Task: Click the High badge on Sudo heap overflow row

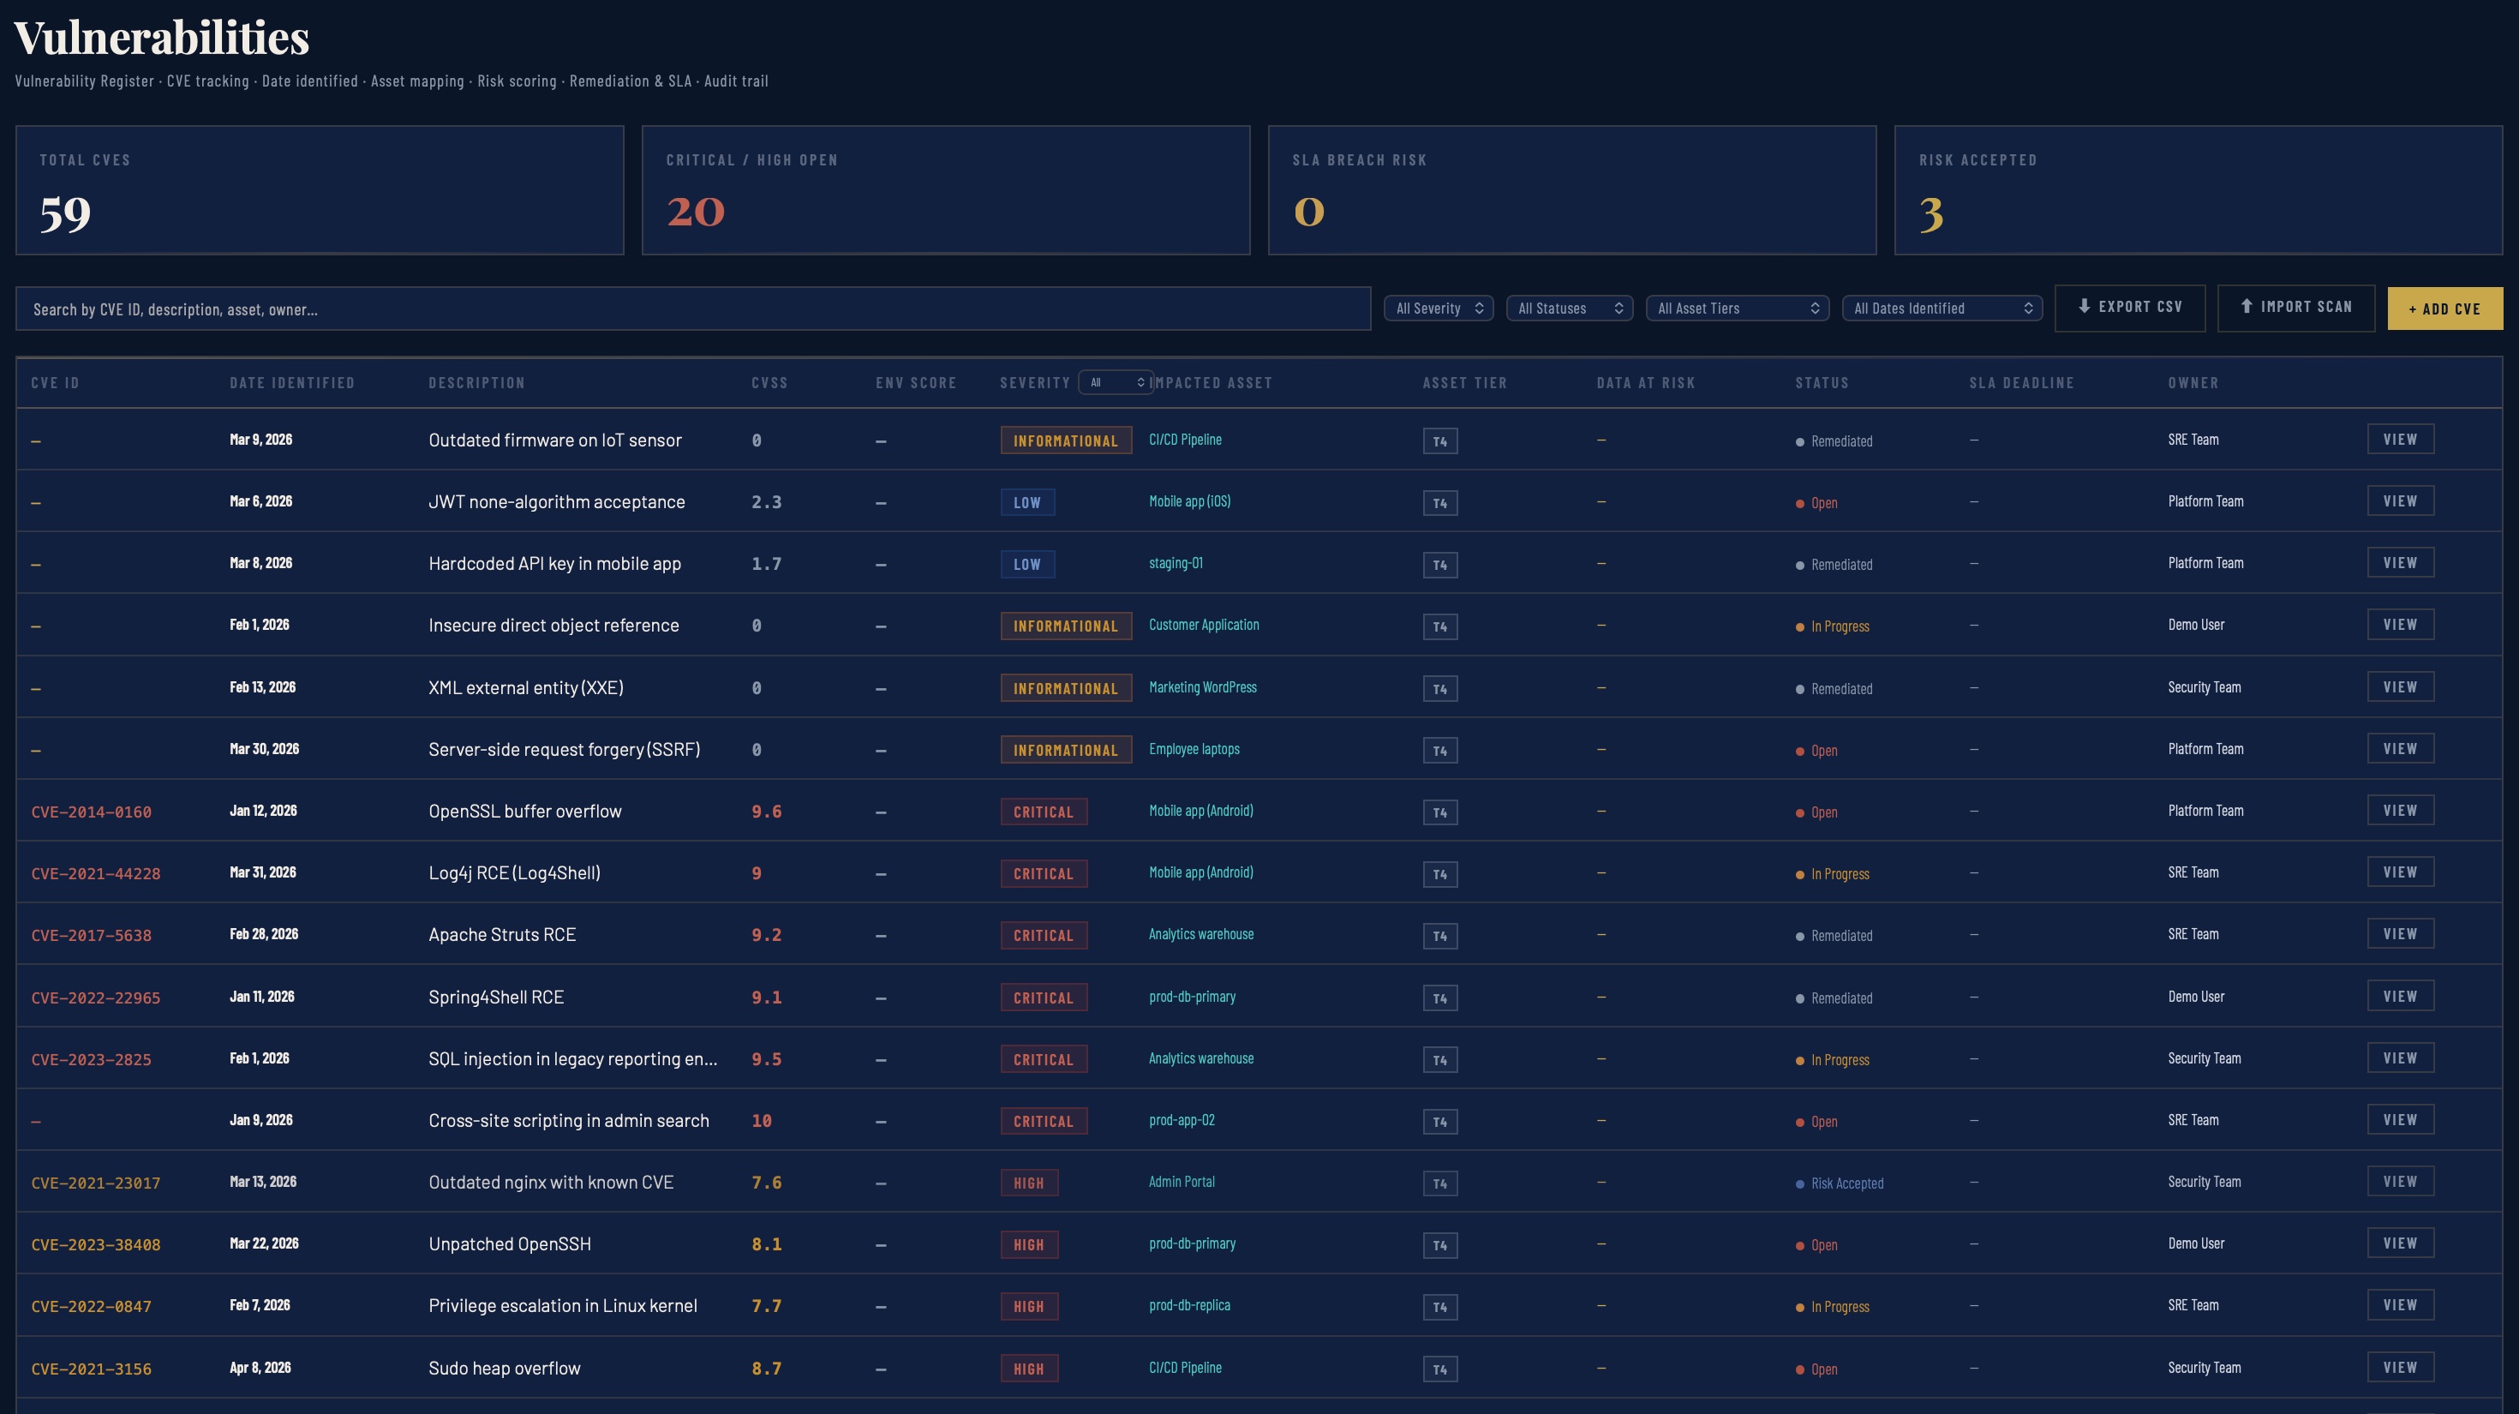Action: (x=1029, y=1368)
